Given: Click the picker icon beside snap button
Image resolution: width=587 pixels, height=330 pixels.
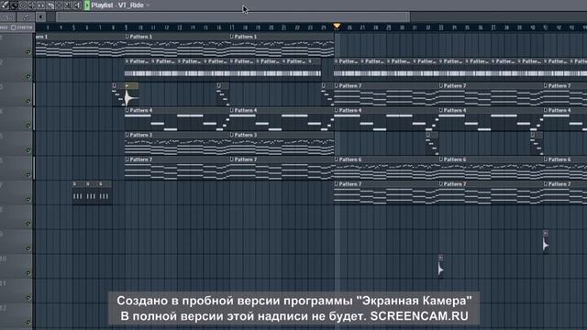Looking at the screenshot, I should (x=26, y=16).
